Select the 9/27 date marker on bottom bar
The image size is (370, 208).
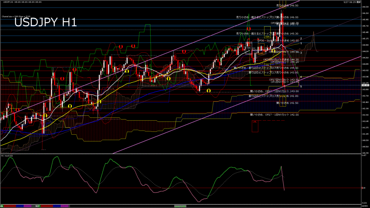[x=37, y=206]
